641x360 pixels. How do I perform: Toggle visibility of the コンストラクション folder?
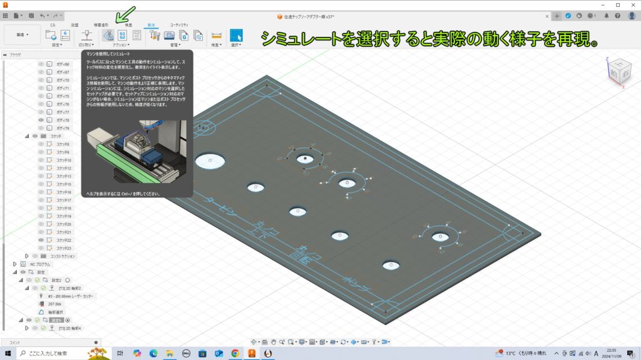(x=35, y=256)
